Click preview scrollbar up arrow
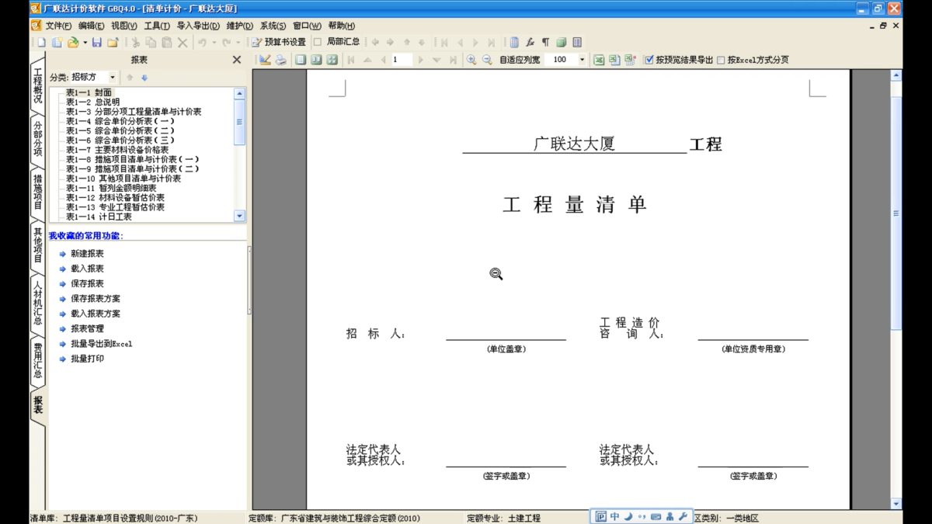Screen dimensions: 932x524 tap(896, 76)
